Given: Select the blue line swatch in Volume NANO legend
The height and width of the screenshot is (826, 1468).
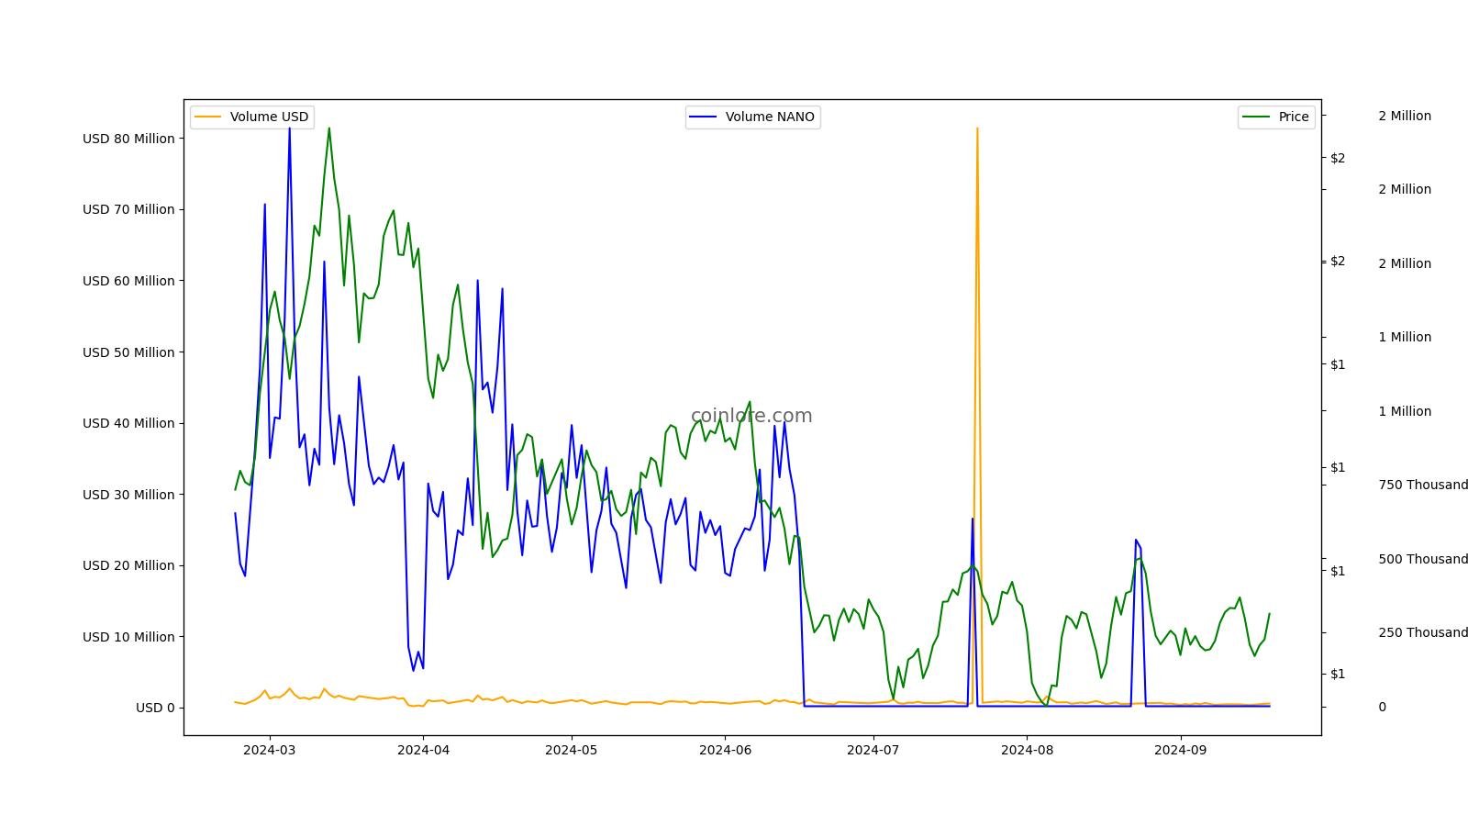Looking at the screenshot, I should pos(704,117).
